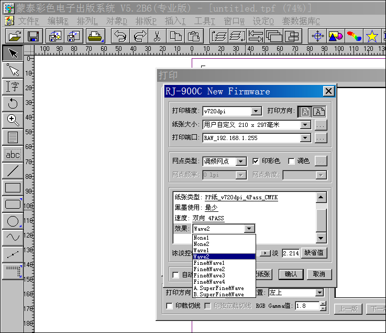
Task: Select portrait print orientation button
Action: coord(305,112)
